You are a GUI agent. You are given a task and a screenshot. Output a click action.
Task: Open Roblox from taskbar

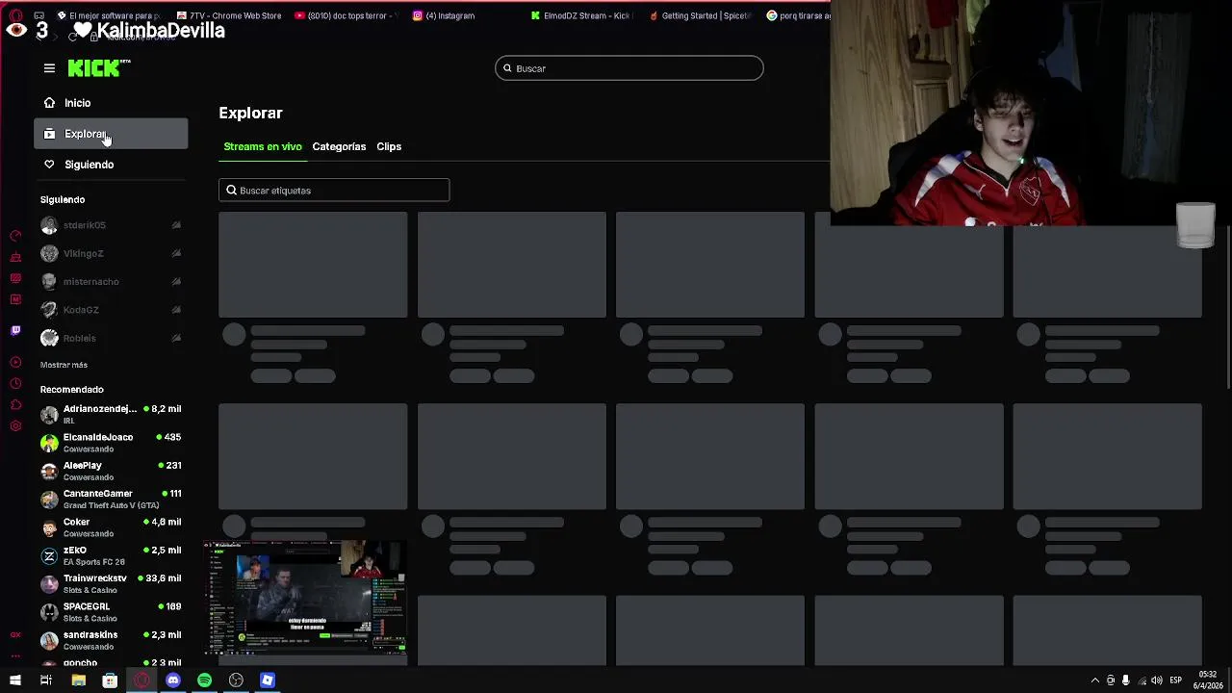point(268,680)
